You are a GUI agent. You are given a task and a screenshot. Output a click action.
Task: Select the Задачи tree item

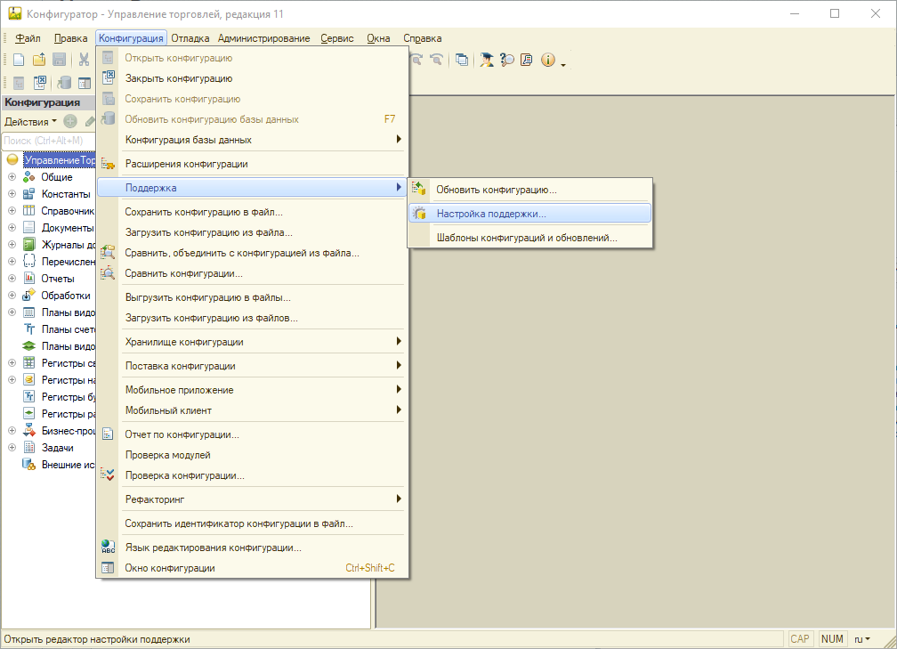tap(58, 448)
